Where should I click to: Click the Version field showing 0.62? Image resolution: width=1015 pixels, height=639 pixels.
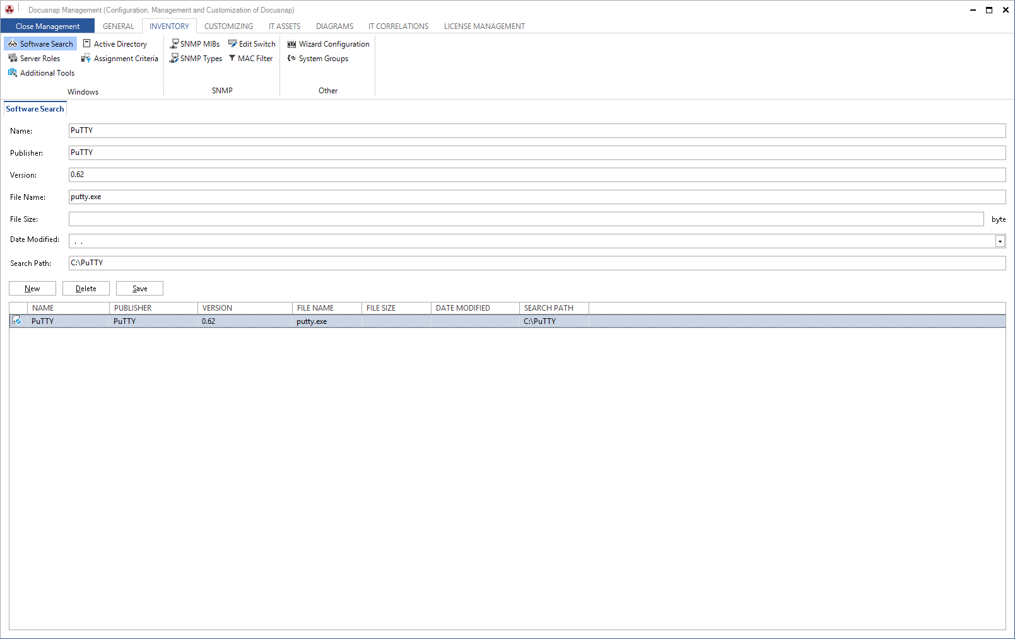coord(537,175)
